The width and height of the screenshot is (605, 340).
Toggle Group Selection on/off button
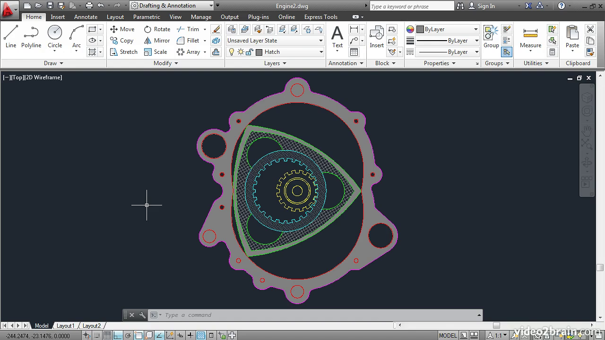tap(506, 52)
